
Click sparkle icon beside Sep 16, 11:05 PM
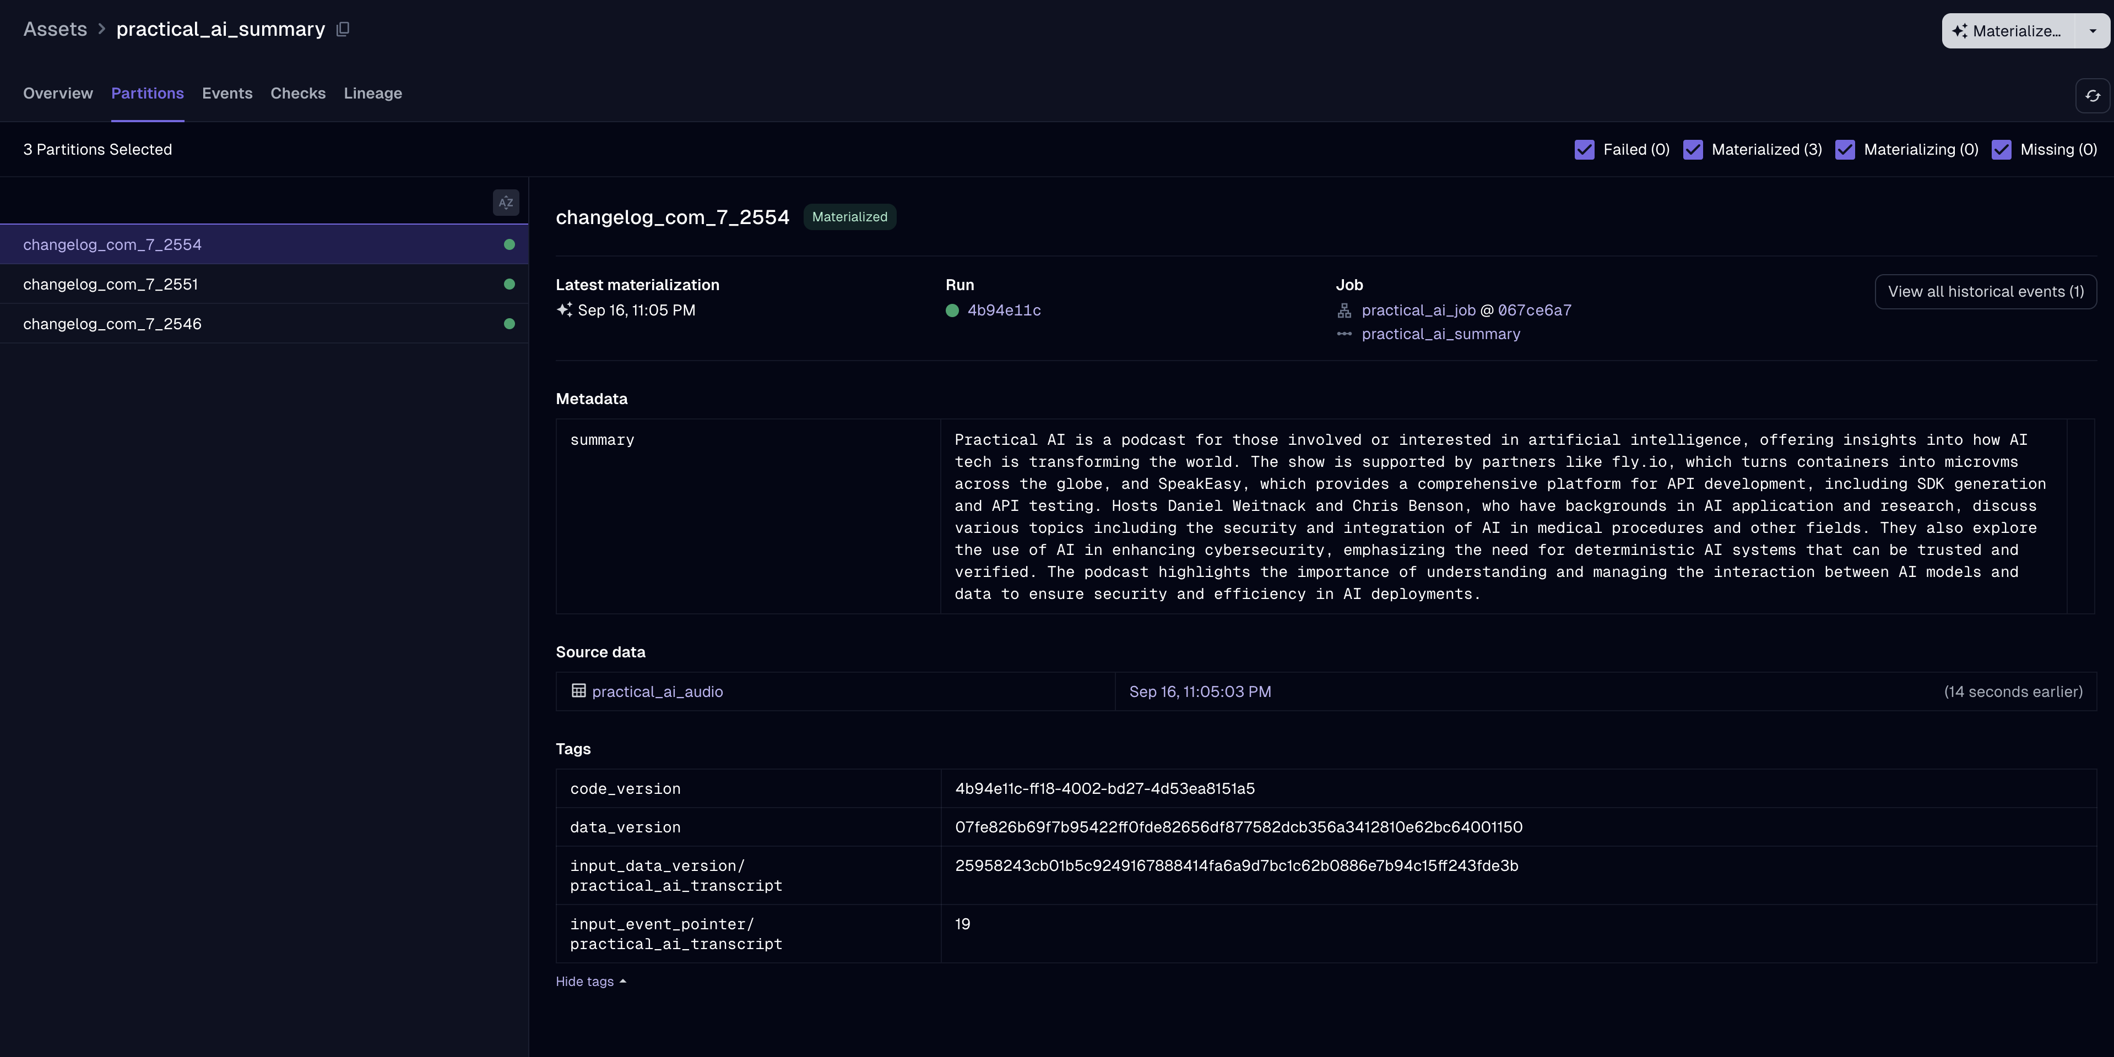pos(564,310)
